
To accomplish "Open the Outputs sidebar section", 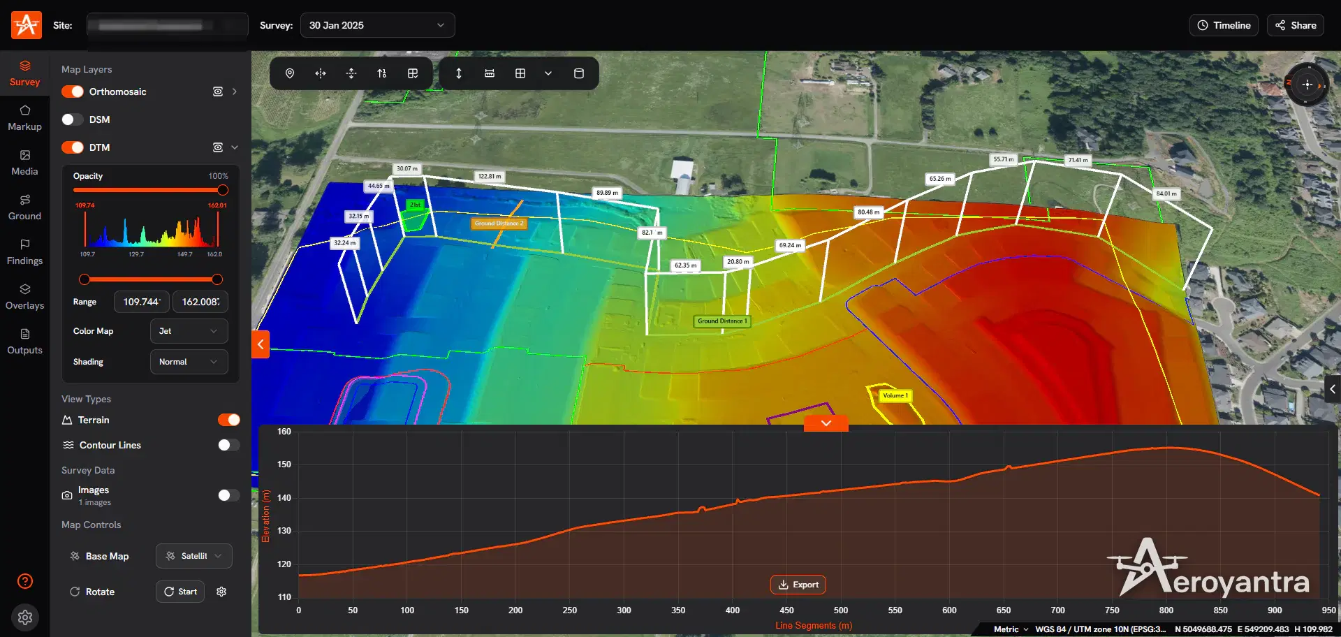I will pos(25,342).
